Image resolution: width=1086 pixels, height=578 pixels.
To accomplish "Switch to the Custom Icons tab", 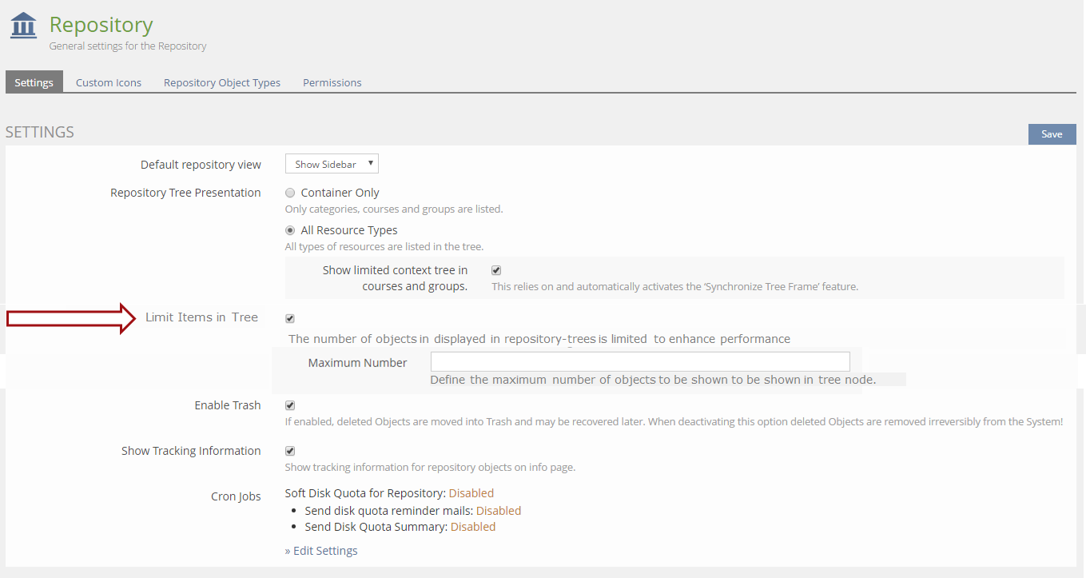I will click(109, 82).
